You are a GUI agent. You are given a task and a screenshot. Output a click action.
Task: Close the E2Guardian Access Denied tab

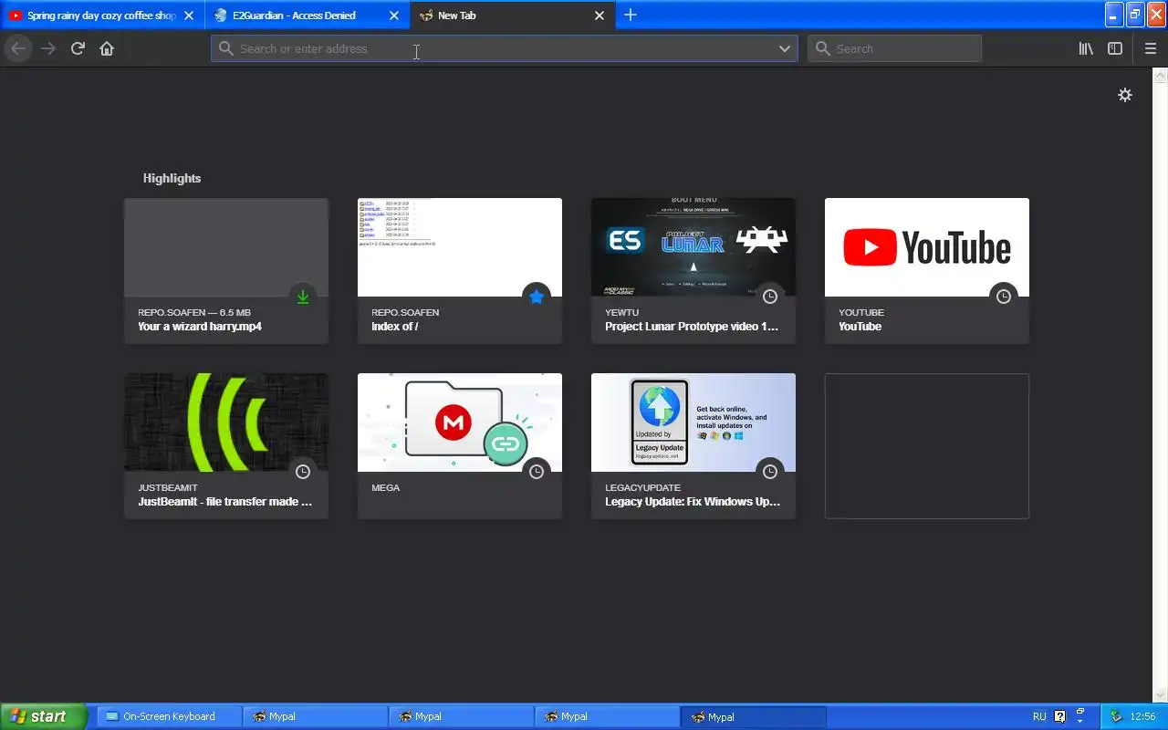click(x=394, y=16)
